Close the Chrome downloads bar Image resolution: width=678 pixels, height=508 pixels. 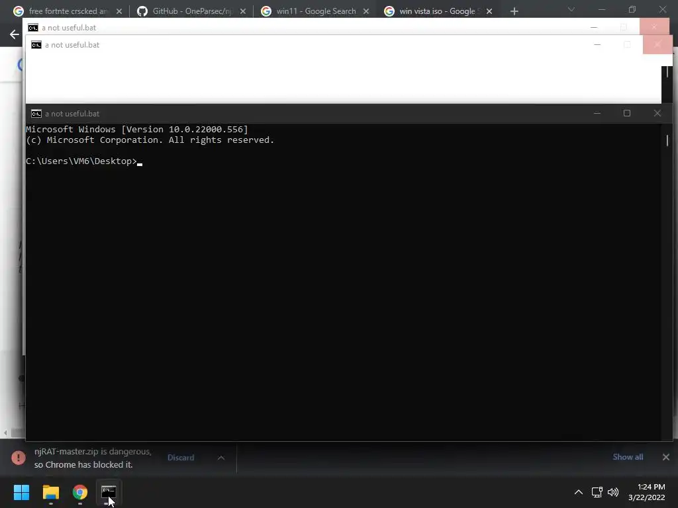pos(666,457)
